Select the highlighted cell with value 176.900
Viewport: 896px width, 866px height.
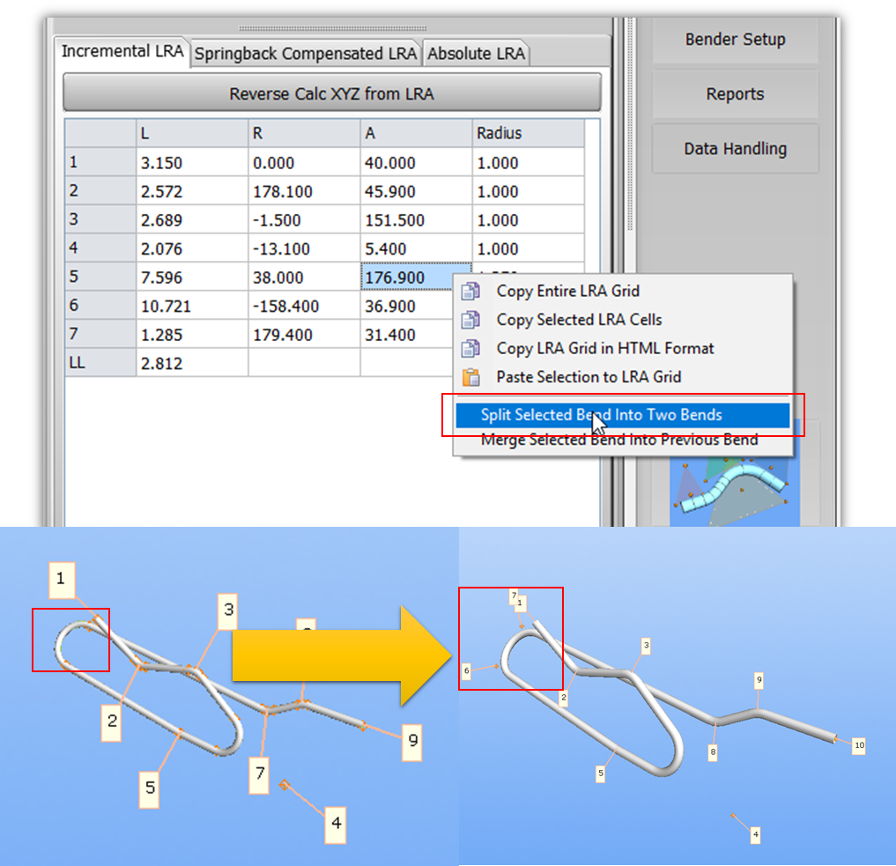tap(415, 278)
